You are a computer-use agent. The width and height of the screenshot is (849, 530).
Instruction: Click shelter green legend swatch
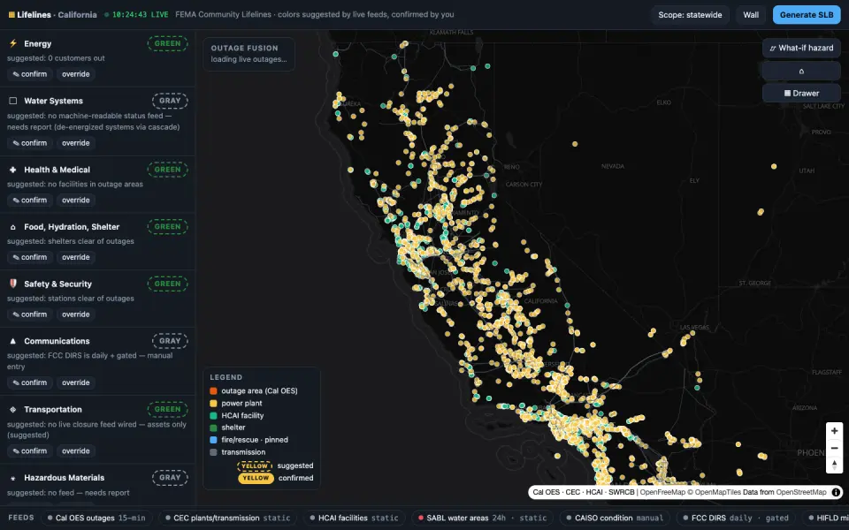[x=213, y=428]
